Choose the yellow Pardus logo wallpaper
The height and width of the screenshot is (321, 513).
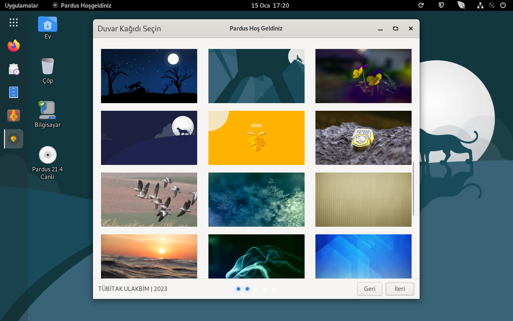pyautogui.click(x=256, y=138)
